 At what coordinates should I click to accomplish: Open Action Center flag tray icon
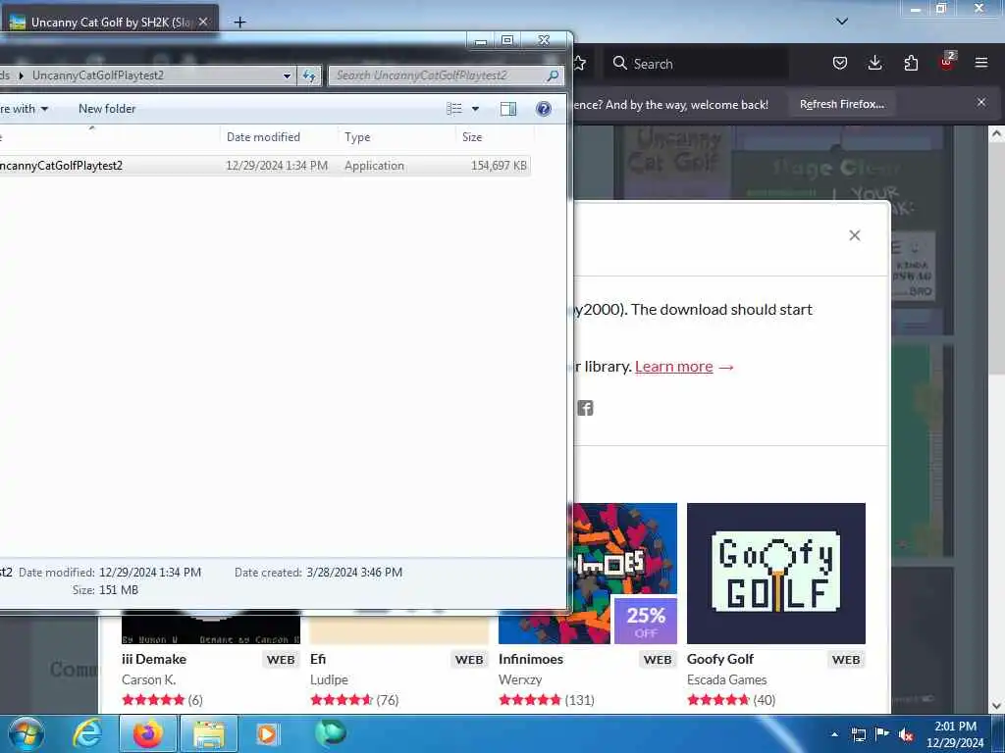pyautogui.click(x=882, y=734)
